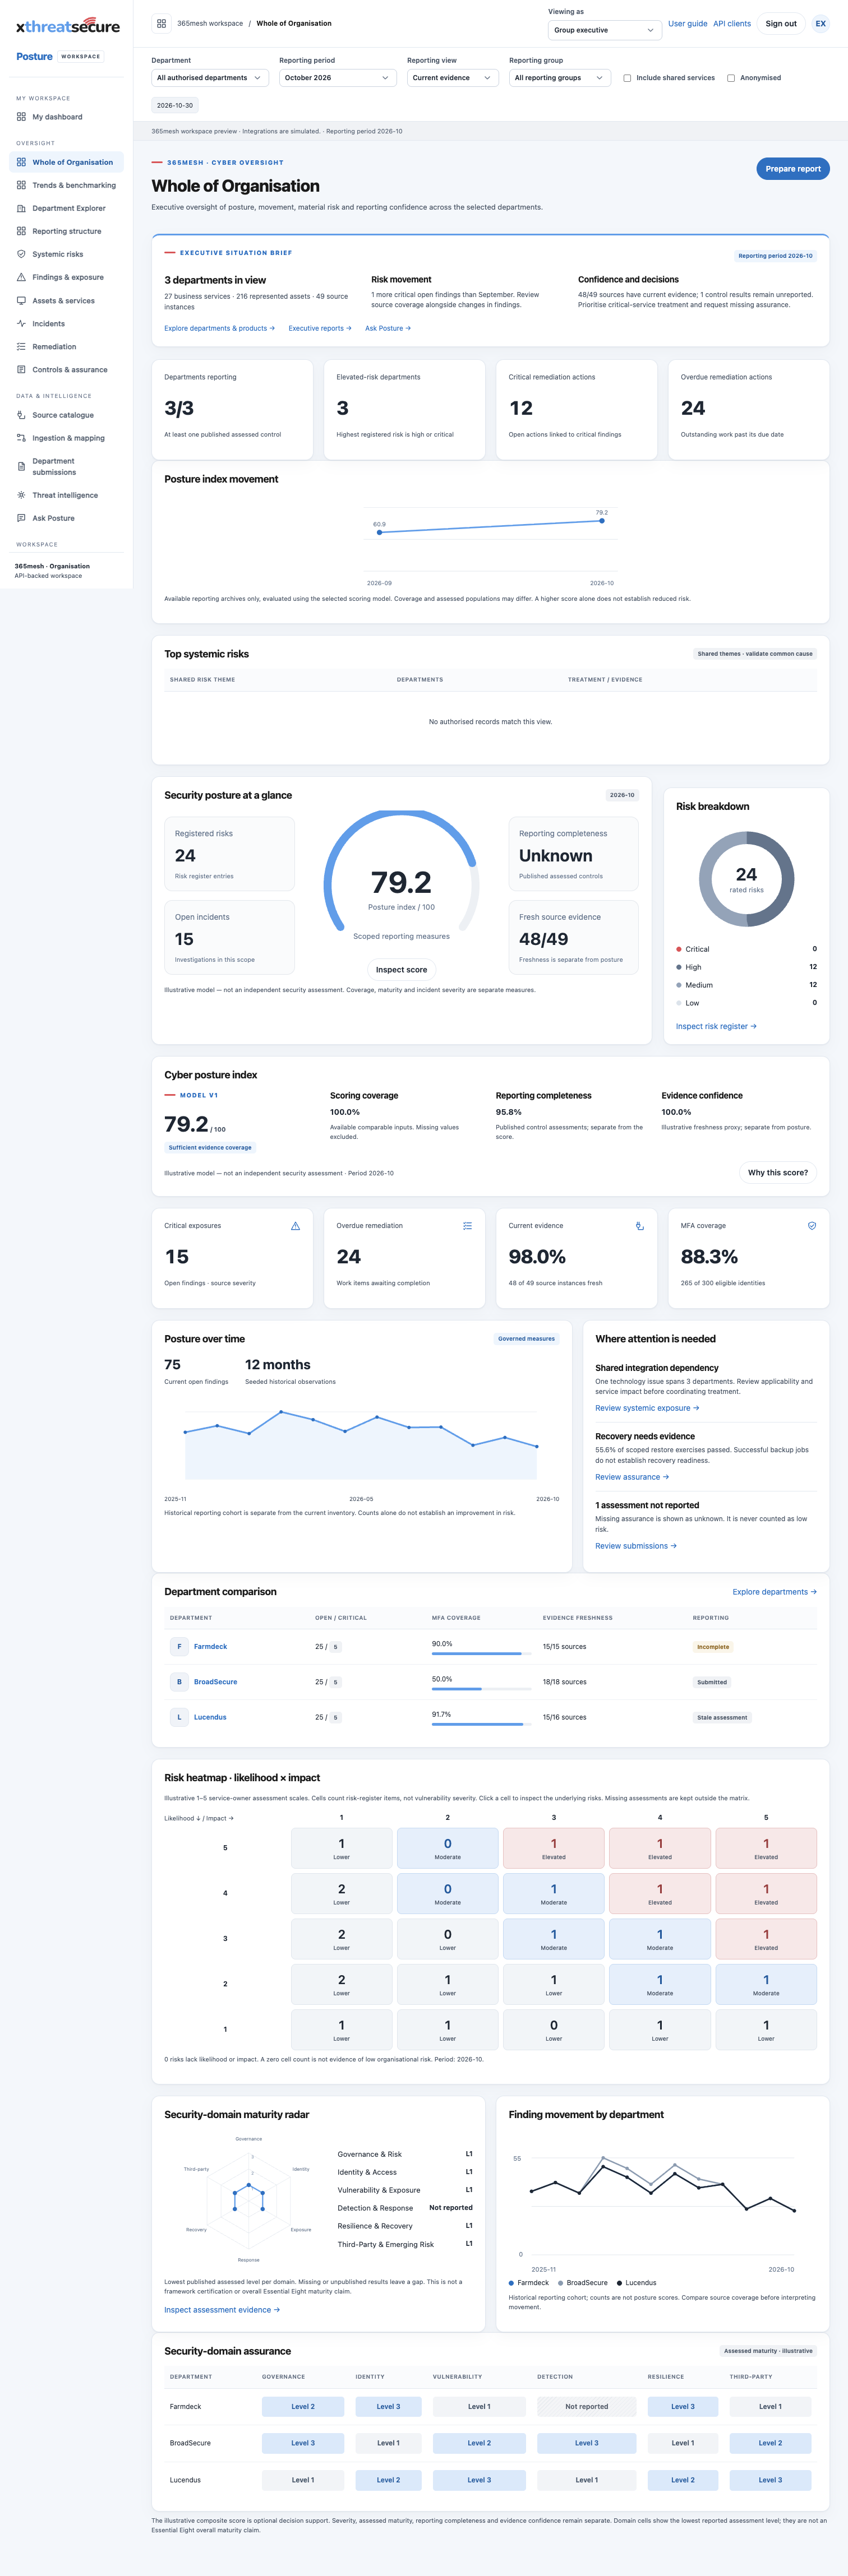Enable Include shared services checkbox
Viewport: 848px width, 2576px height.
coord(626,78)
